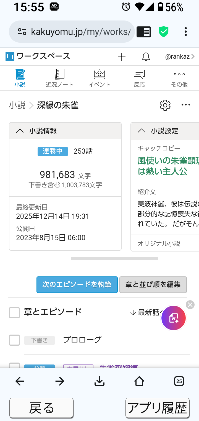Click 次のエピソードを執筆 button

point(77,284)
